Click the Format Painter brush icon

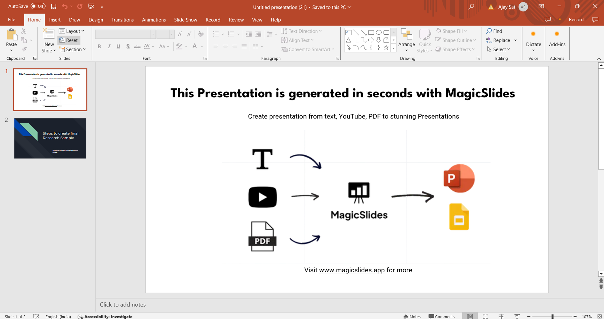(x=24, y=49)
